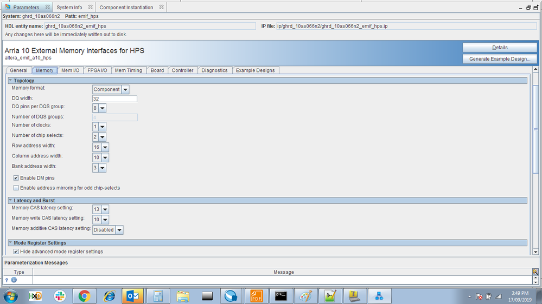
Task: Switch to the Diagnostics tab
Action: click(215, 70)
